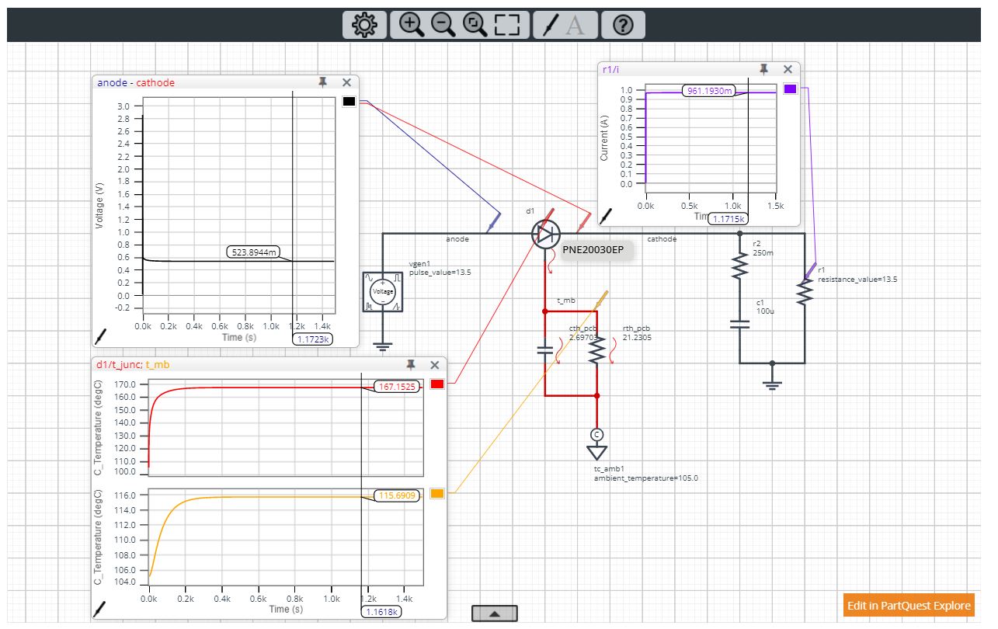Click the orange t_mb trace color swatch
998x629 pixels.
pos(437,494)
